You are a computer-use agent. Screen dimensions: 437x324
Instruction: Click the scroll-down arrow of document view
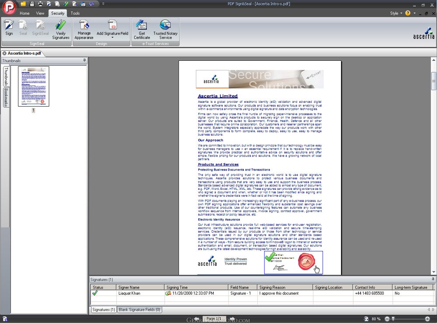point(434,272)
